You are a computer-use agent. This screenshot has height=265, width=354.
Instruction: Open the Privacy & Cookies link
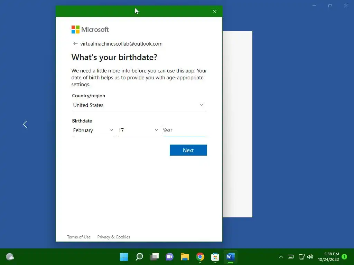(x=113, y=237)
